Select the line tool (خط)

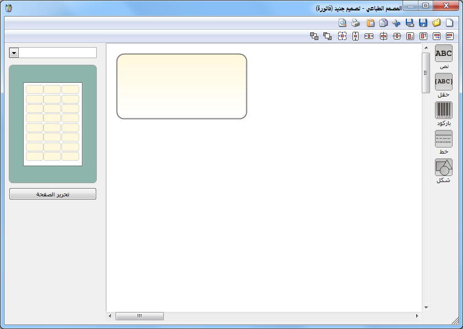tap(444, 139)
